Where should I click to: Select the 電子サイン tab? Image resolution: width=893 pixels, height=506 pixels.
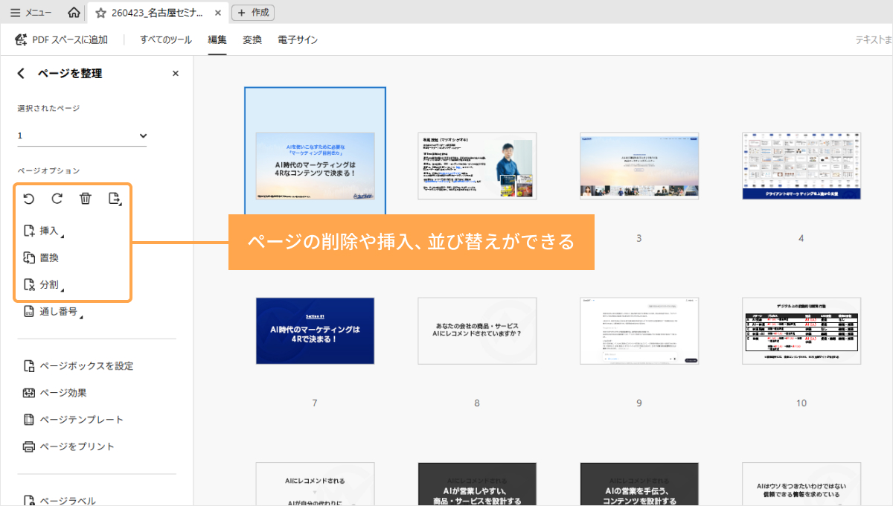point(298,39)
